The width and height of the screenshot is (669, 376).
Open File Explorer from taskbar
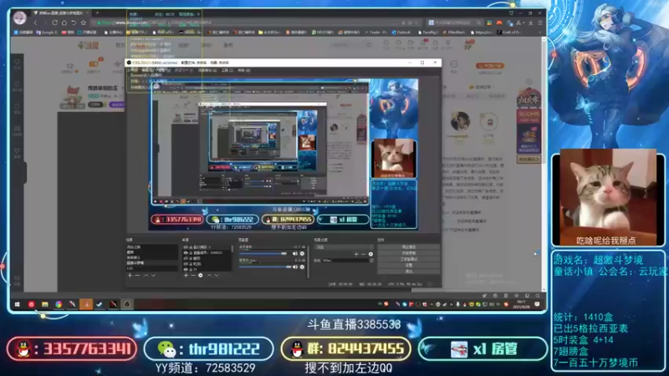(x=45, y=304)
